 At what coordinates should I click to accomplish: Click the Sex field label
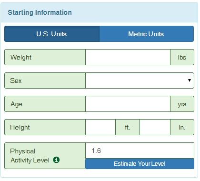coord(16,80)
